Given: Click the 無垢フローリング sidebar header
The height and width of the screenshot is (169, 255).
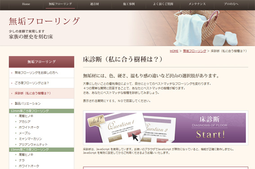Looking at the screenshot, I should click(x=41, y=62).
